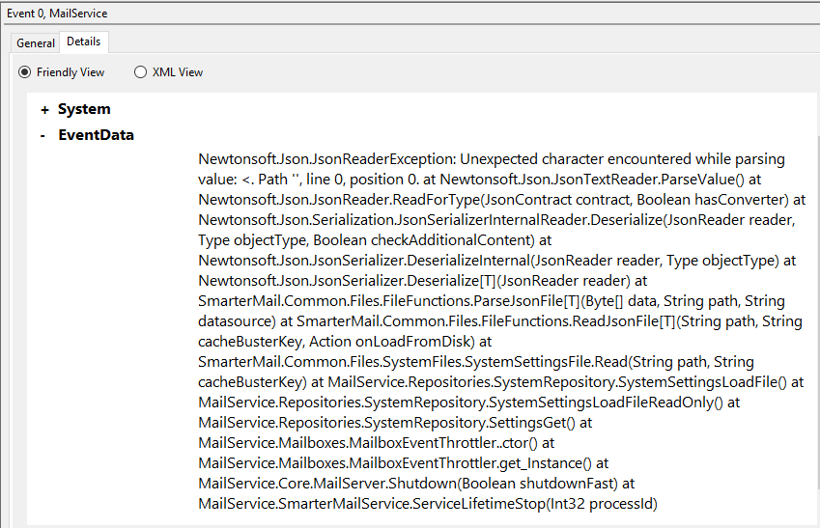This screenshot has height=528, width=820.
Task: Select the System heading label
Action: tap(84, 110)
